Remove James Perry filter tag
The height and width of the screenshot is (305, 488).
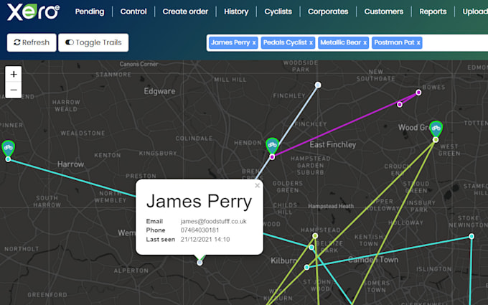254,42
